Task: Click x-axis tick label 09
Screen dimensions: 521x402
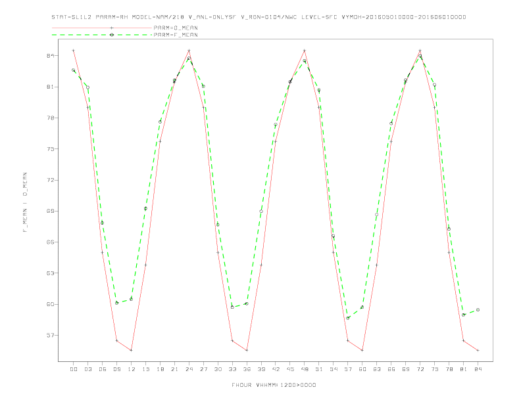Action: (116, 369)
